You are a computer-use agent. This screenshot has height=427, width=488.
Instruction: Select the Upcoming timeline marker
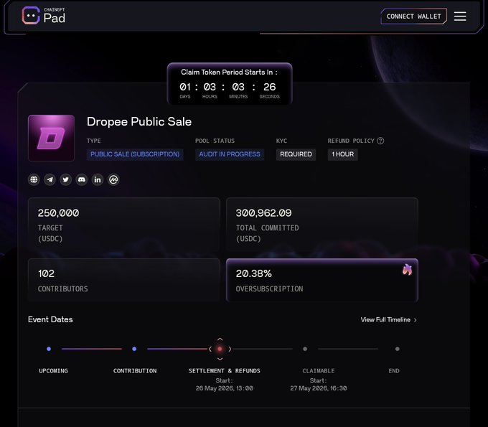(x=49, y=349)
